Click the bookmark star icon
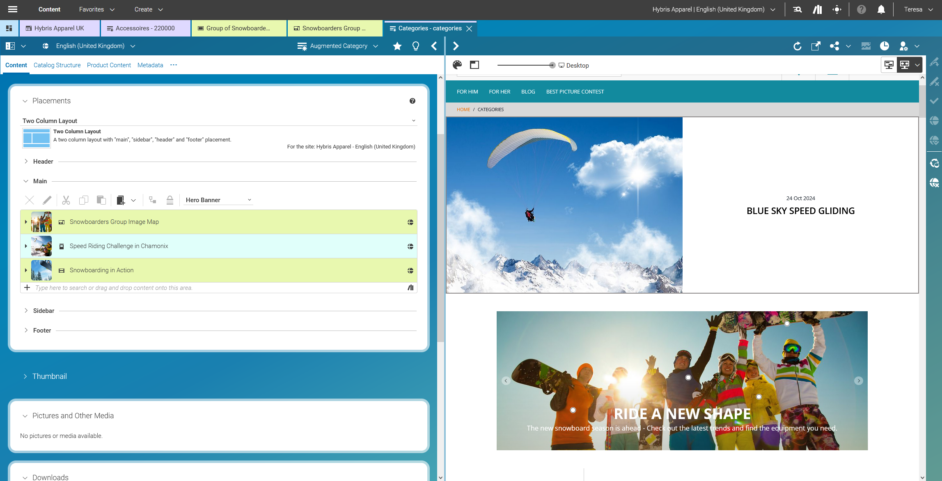 click(x=397, y=46)
